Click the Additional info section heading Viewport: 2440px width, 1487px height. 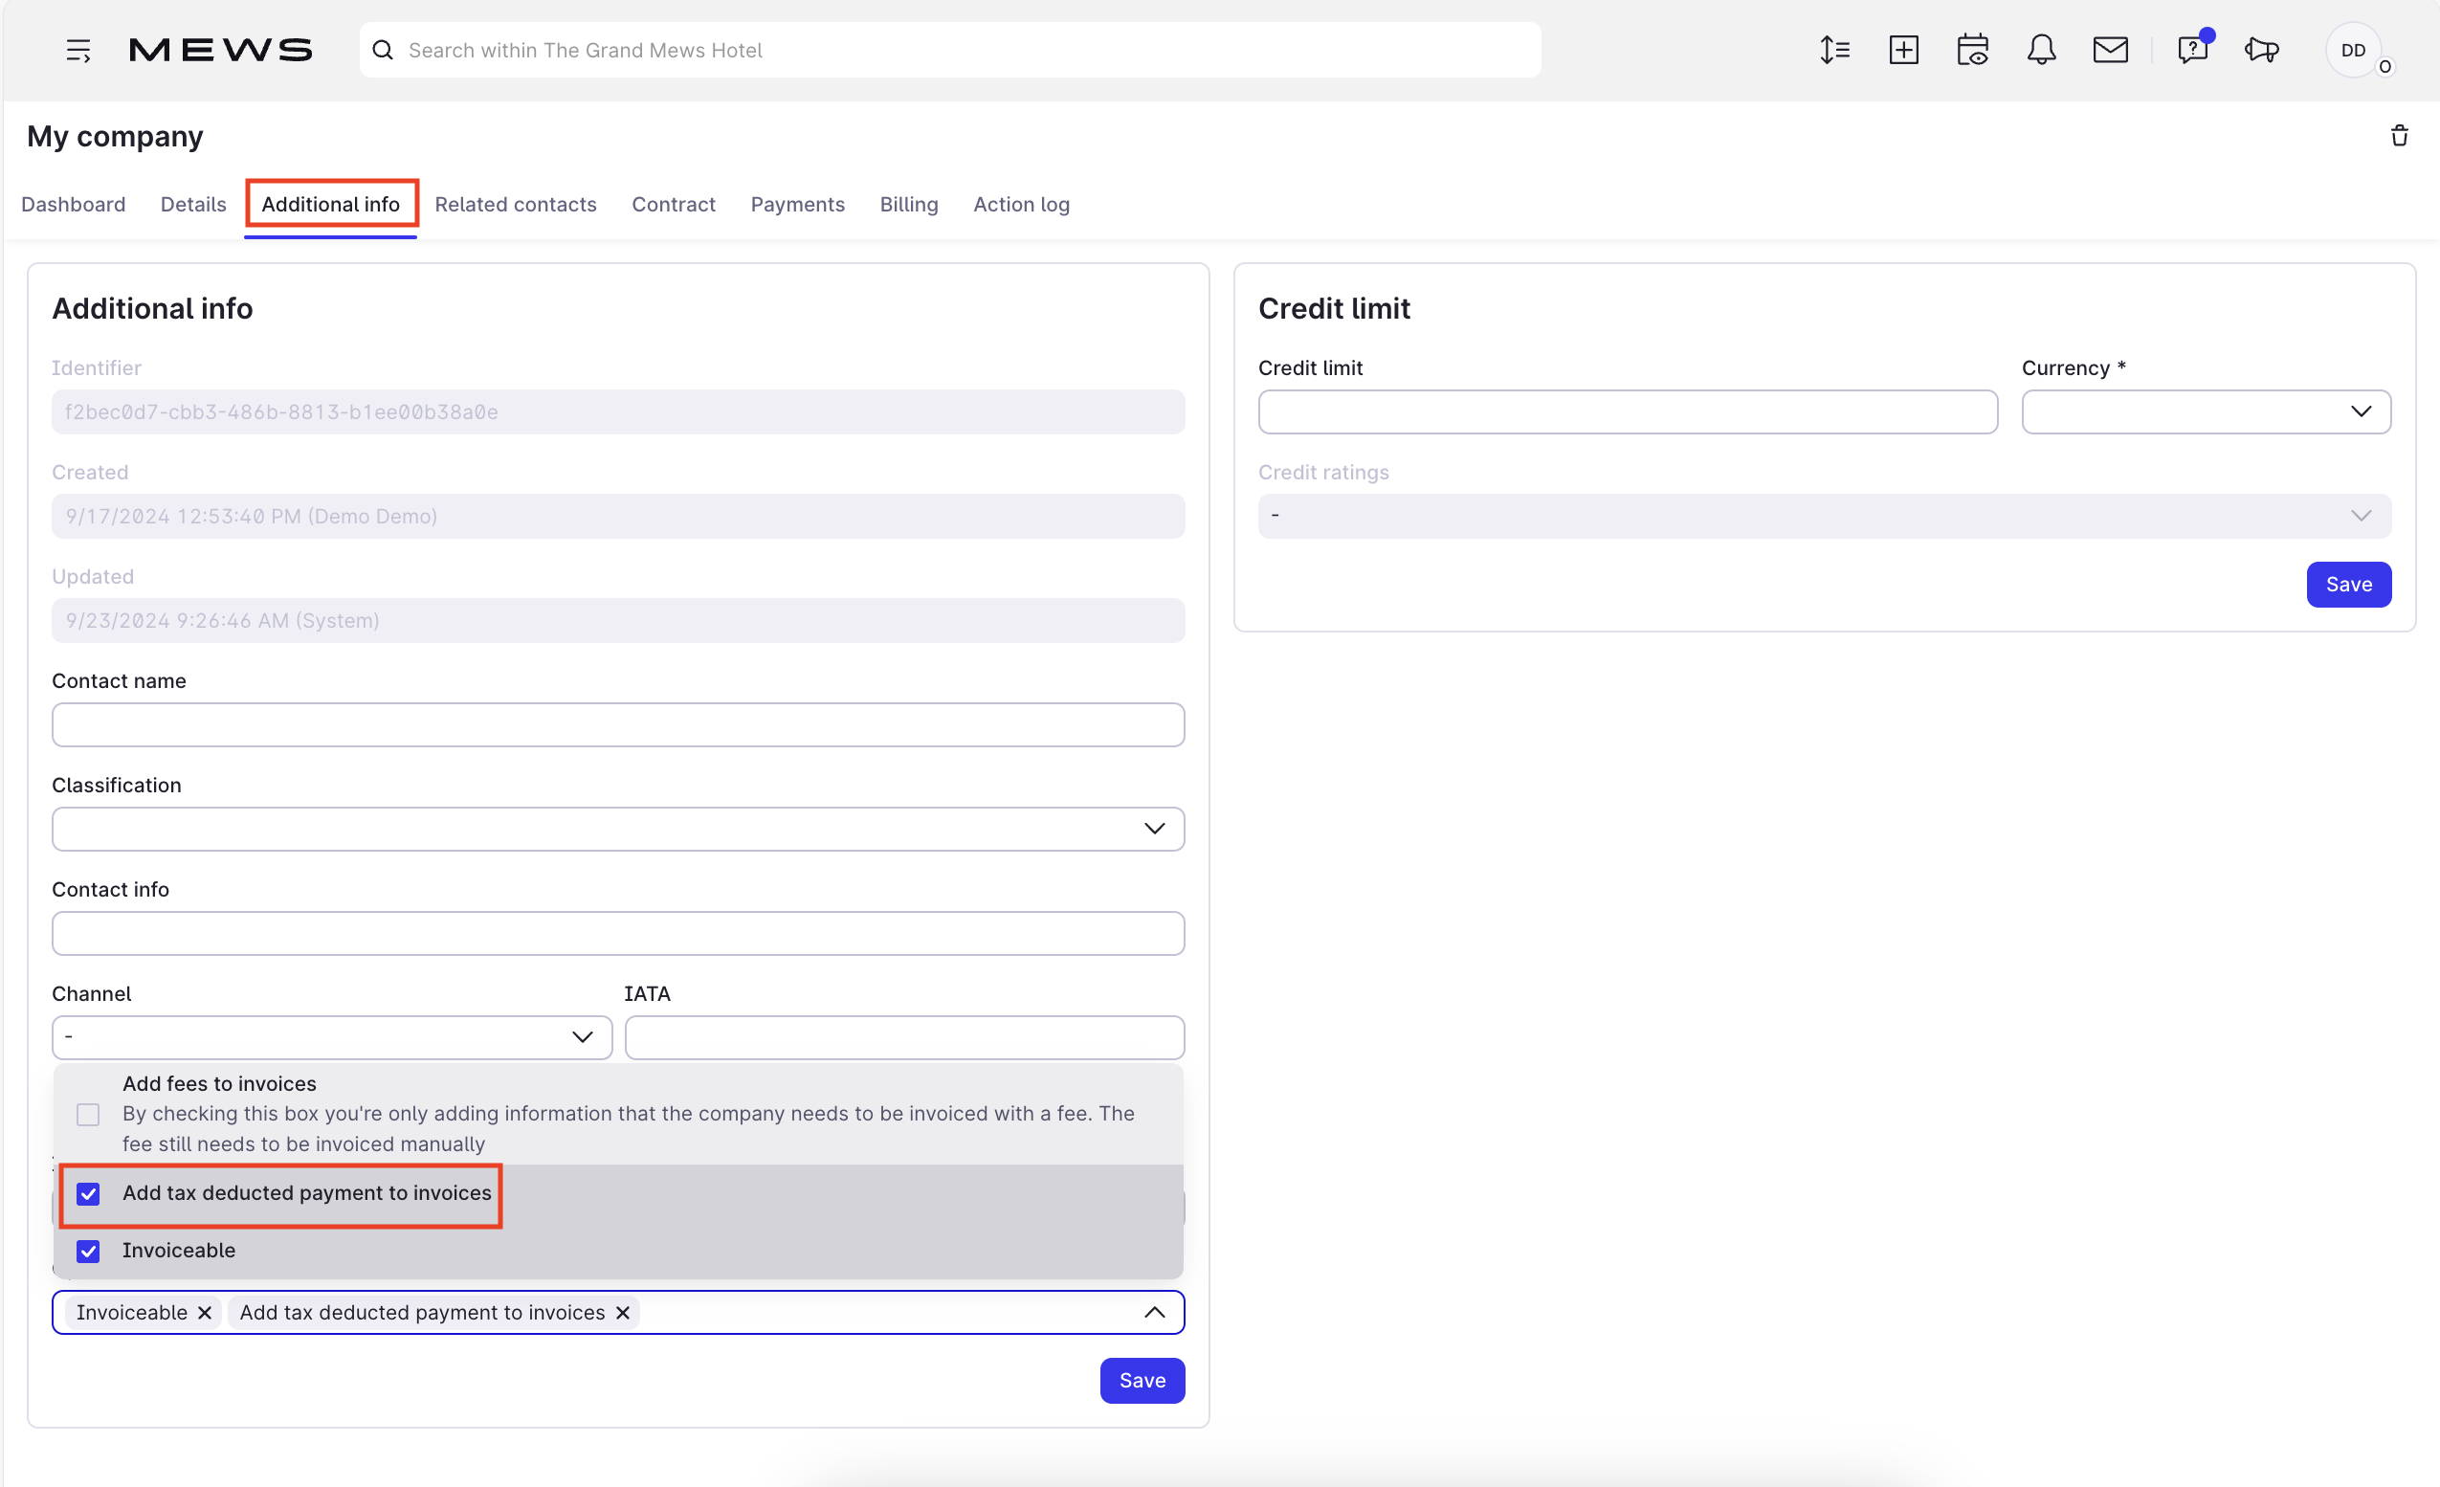point(152,309)
